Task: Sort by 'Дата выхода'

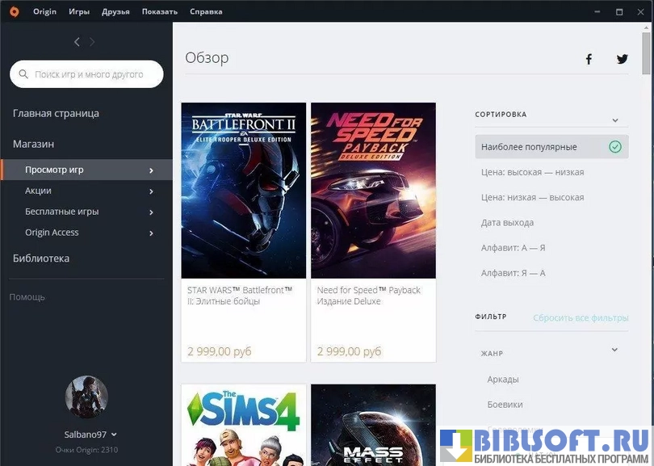Action: tap(507, 222)
